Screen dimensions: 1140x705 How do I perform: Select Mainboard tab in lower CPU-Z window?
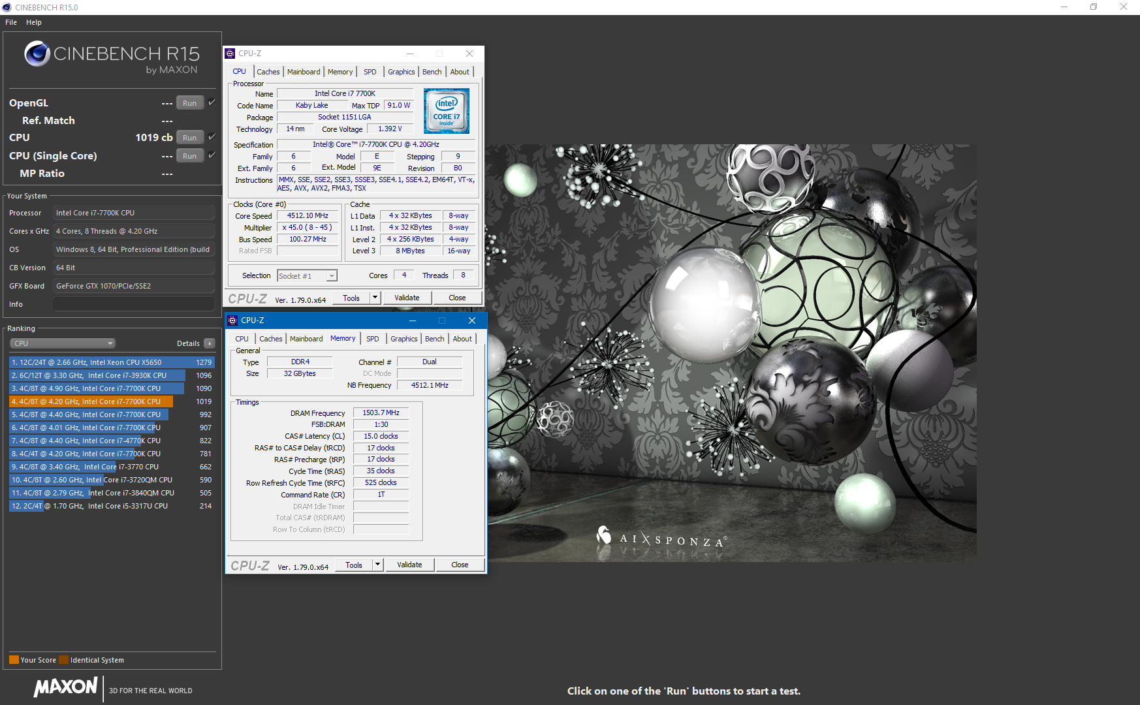(306, 339)
